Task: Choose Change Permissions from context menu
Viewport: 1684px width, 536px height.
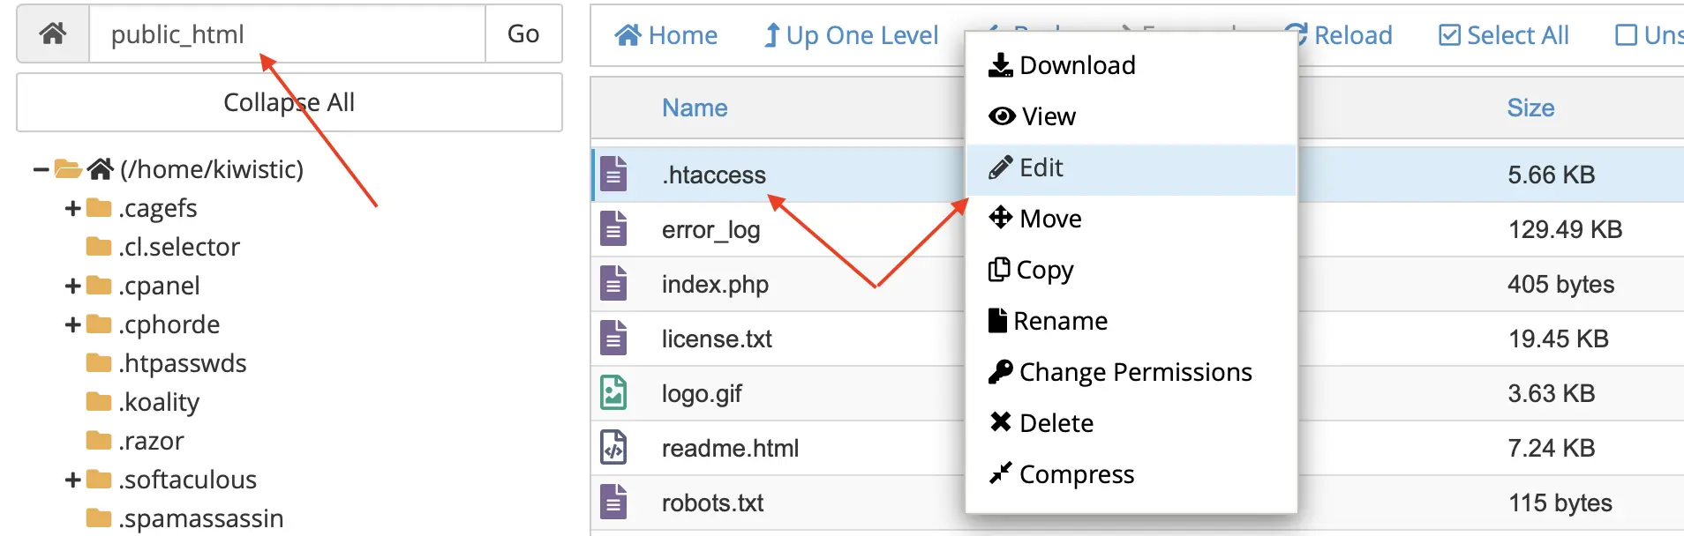Action: coord(1131,372)
